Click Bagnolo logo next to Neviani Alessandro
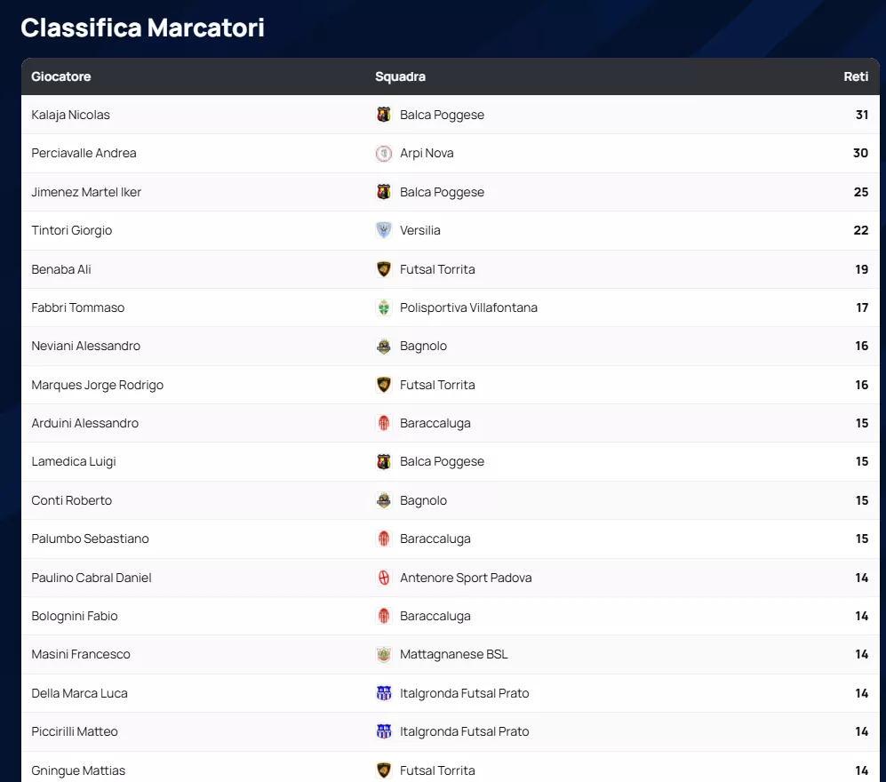 (384, 347)
